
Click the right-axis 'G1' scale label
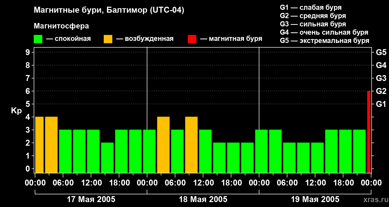381,104
